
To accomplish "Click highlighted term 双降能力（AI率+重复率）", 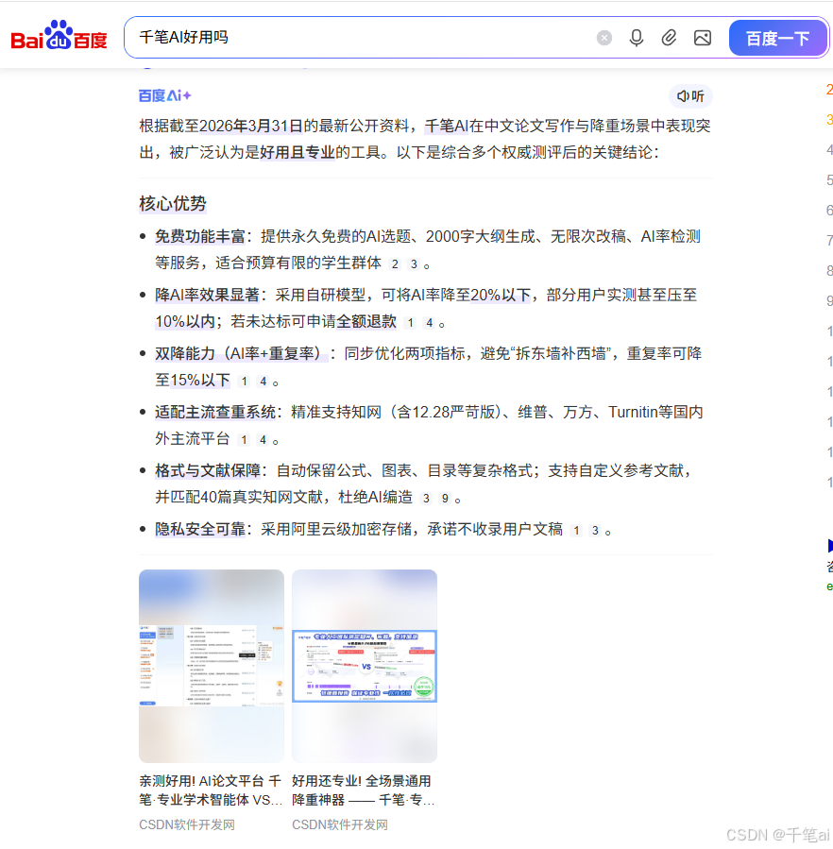I will (x=242, y=353).
